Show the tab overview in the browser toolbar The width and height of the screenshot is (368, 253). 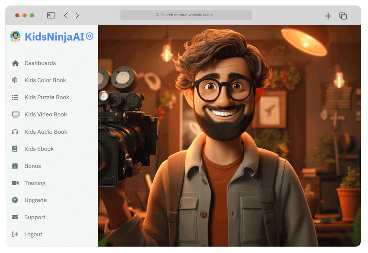(343, 16)
